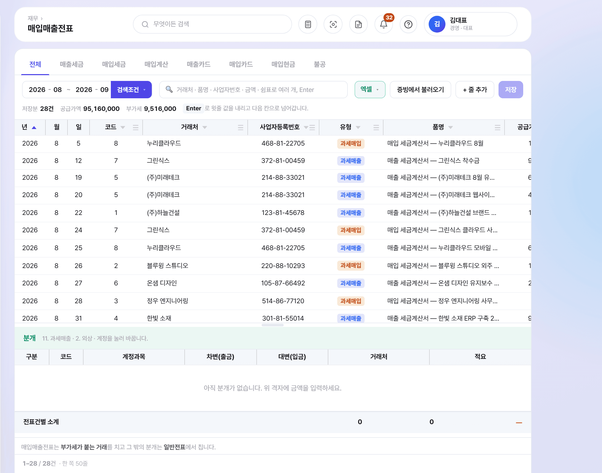602x473 pixels.
Task: Switch to the 매입계산 tab
Action: (x=156, y=64)
